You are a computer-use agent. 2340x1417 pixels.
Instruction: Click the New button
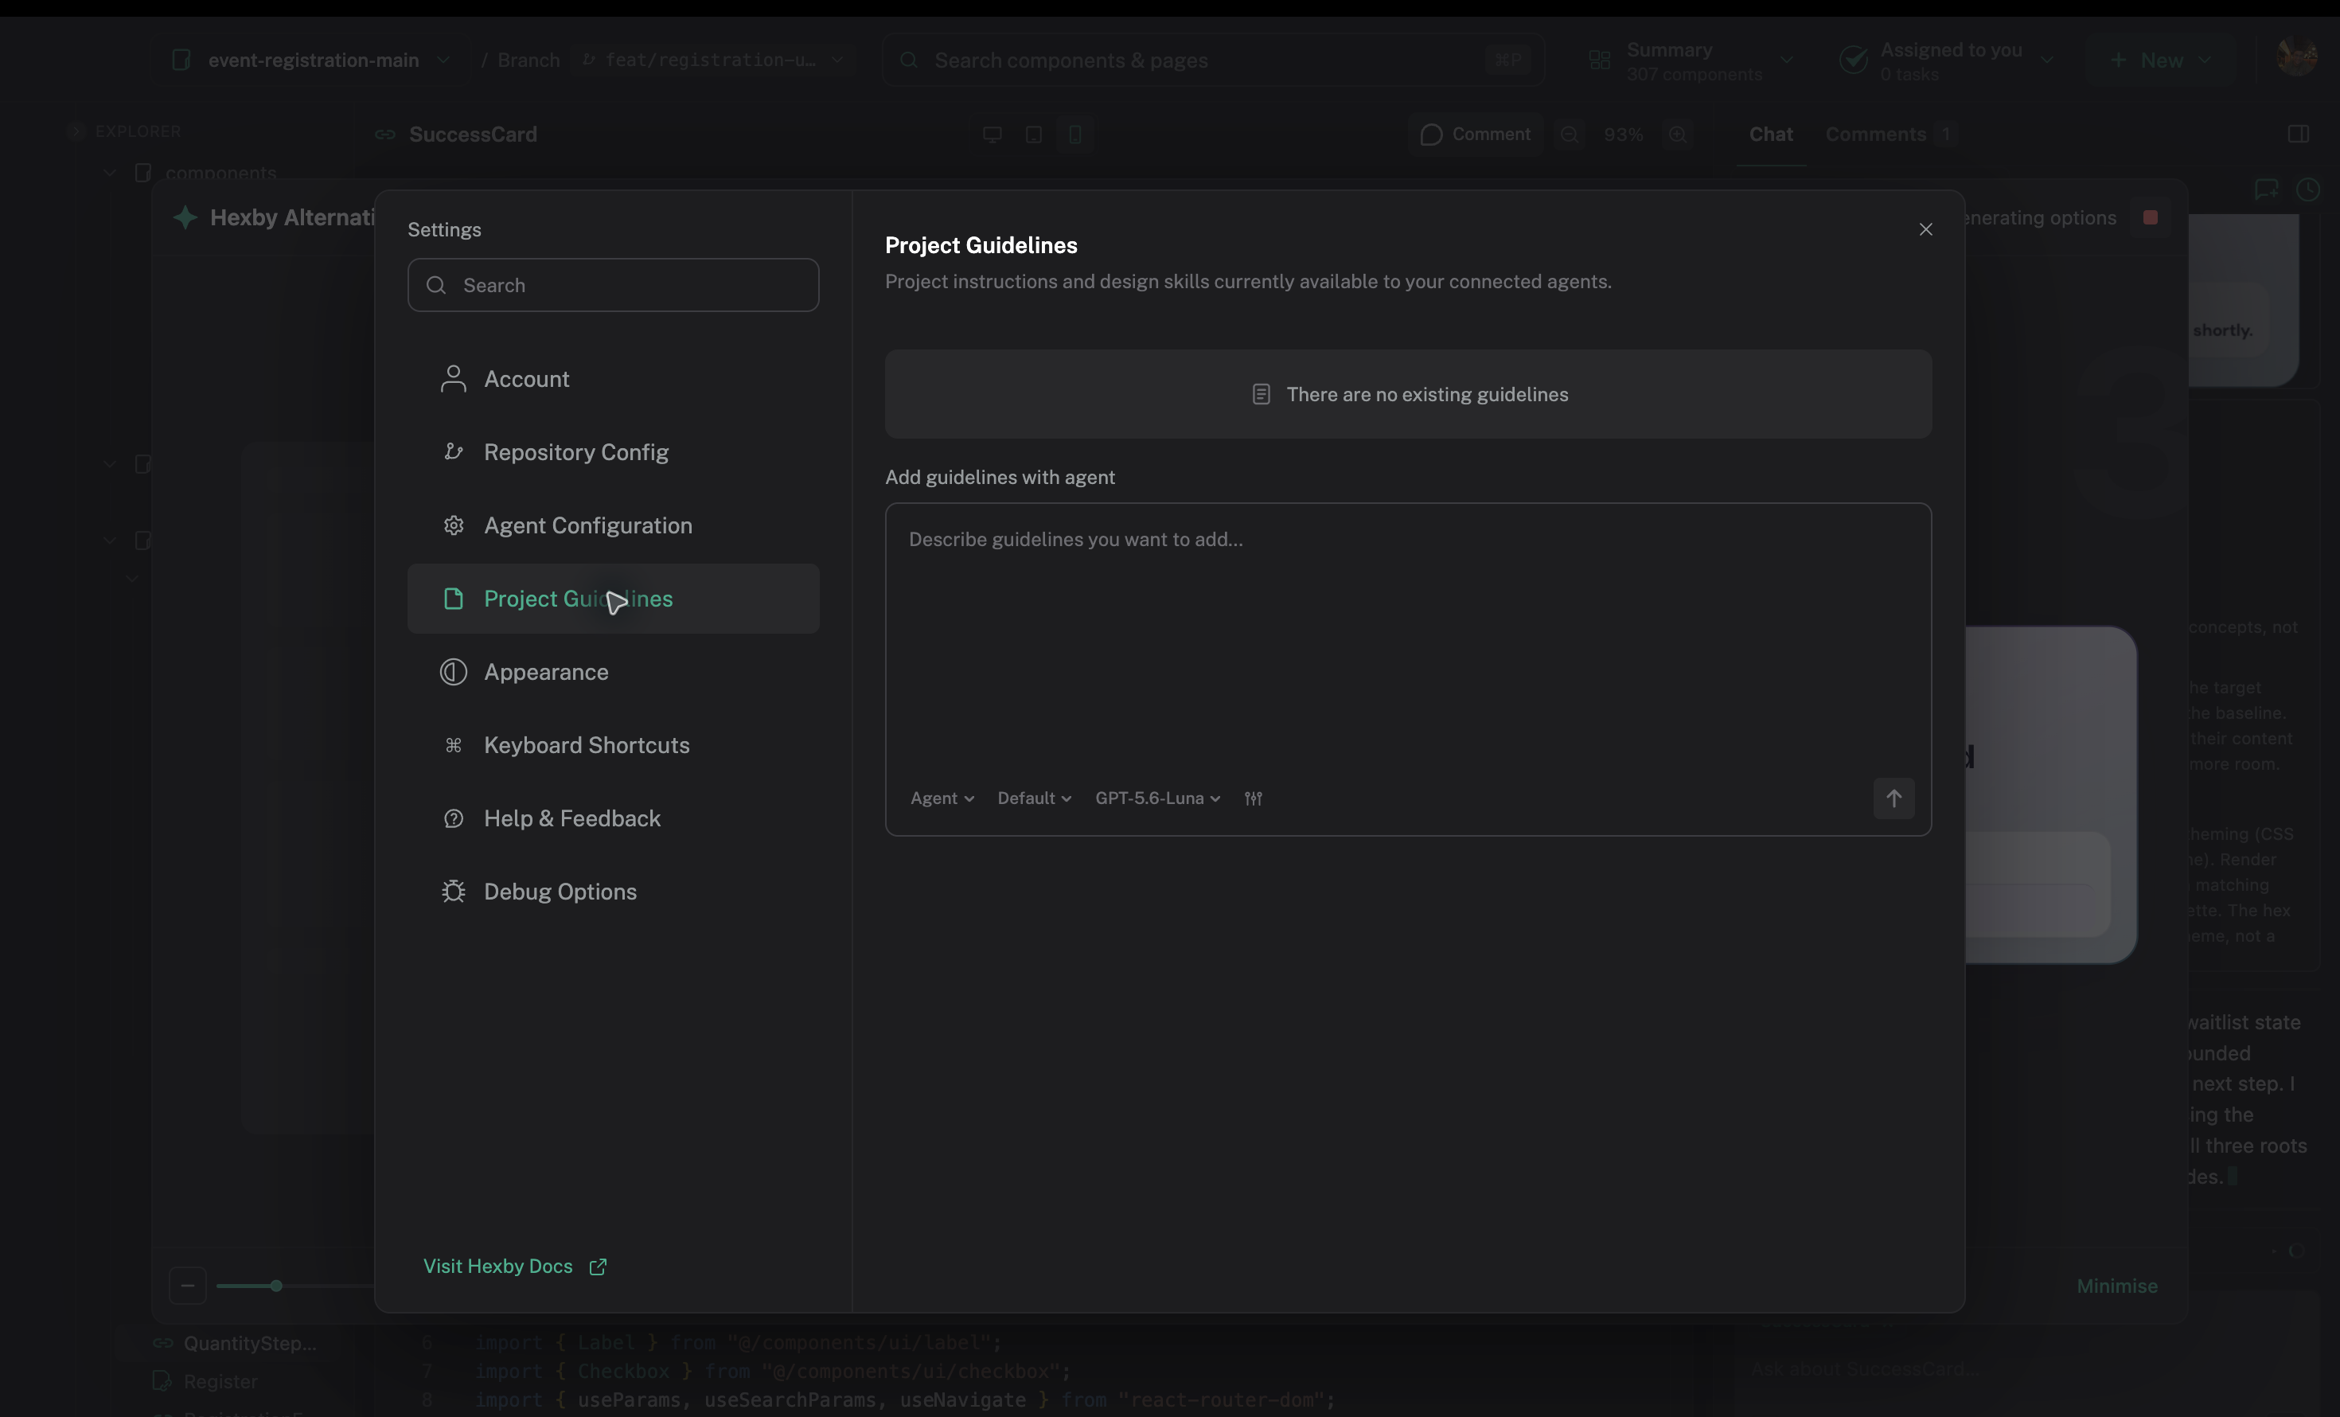coord(2159,60)
